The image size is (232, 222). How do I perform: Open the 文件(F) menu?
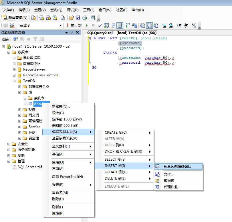8,10
